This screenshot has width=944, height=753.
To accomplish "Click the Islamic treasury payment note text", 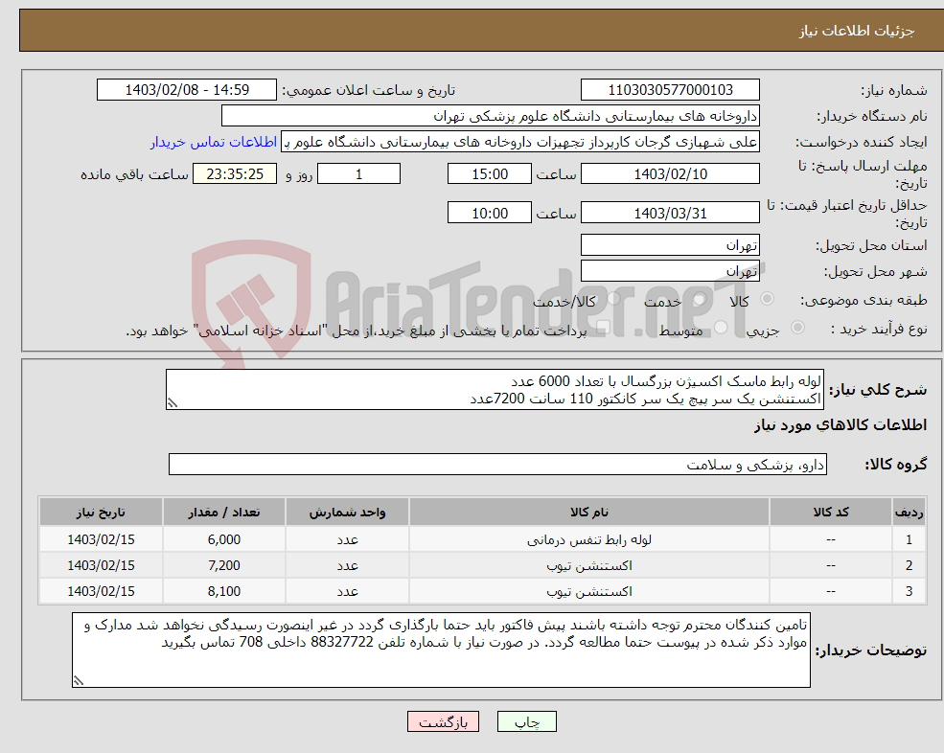I will pyautogui.click(x=356, y=331).
